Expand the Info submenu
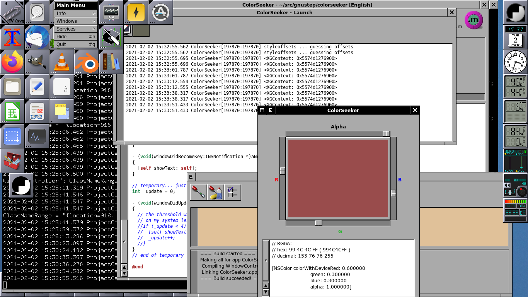This screenshot has height=297, width=528. coord(76,14)
